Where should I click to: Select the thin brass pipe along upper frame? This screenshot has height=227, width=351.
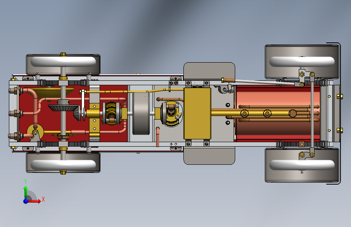(134, 91)
